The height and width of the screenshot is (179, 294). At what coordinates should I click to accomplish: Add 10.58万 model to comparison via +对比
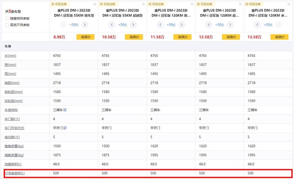[123, 25]
